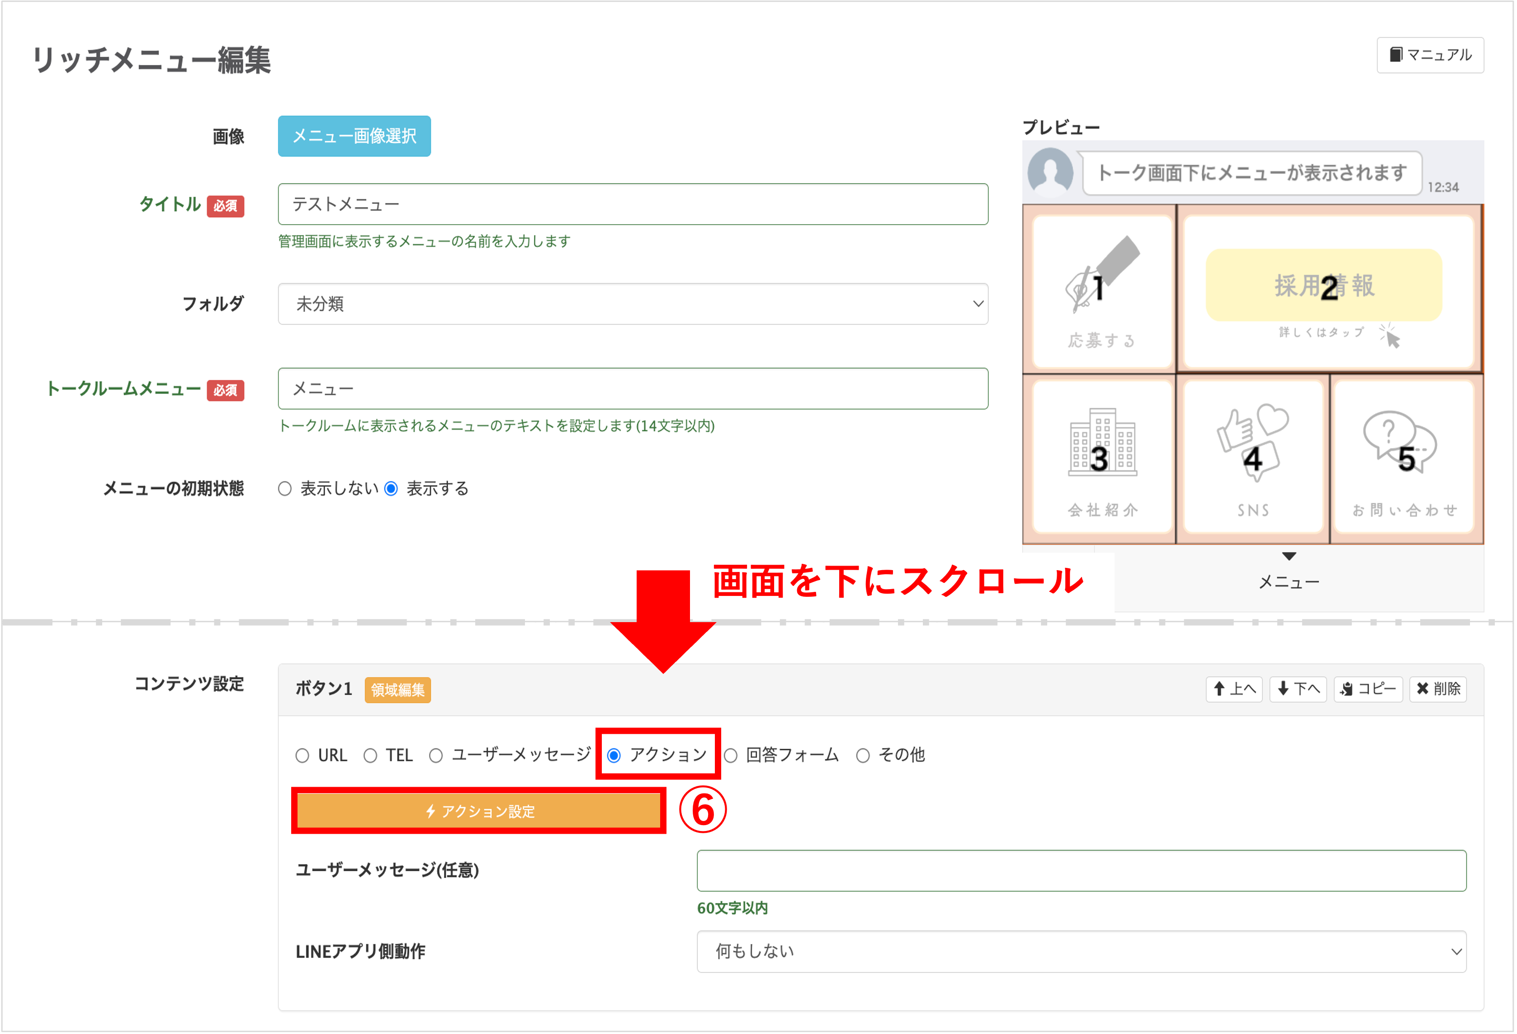Delete ボタン1 with 削除 button
This screenshot has height=1034, width=1517.
point(1439,689)
